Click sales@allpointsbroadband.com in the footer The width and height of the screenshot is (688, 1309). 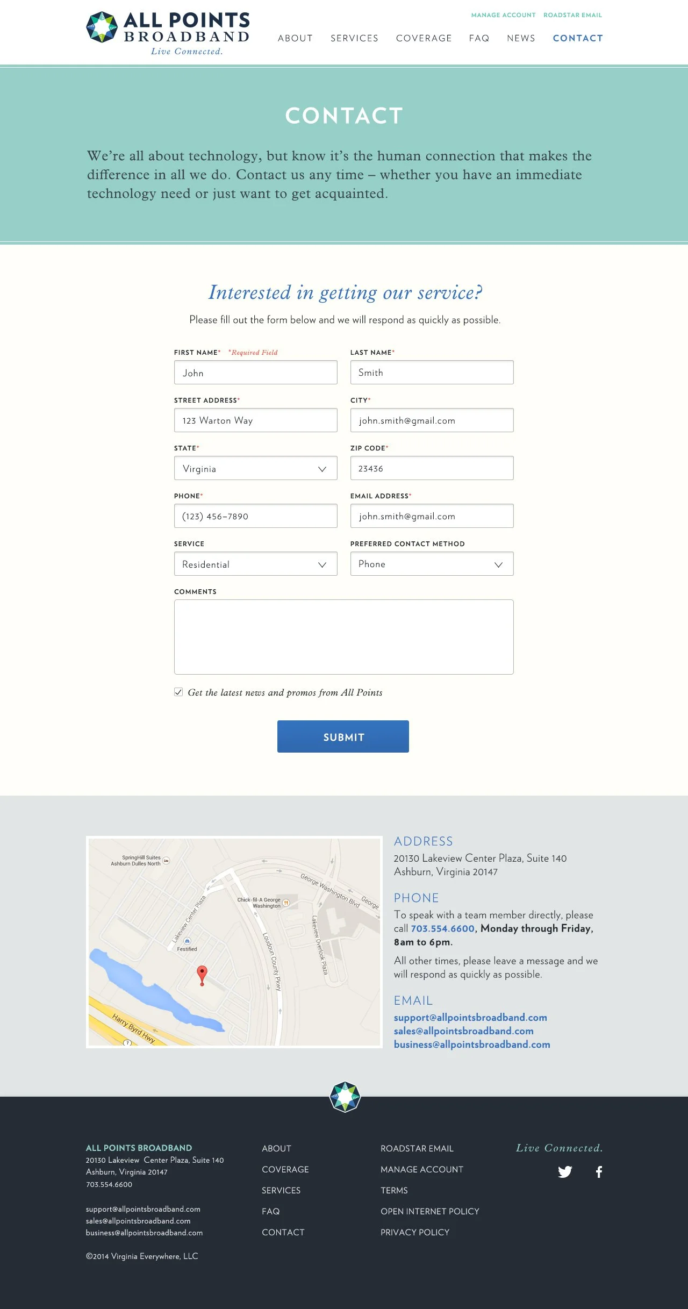[x=138, y=1221]
